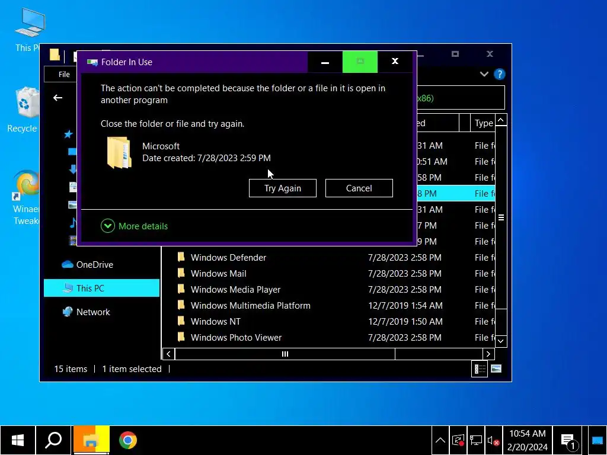Viewport: 607px width, 455px height.
Task: Click the muted volume tray icon
Action: (494, 440)
